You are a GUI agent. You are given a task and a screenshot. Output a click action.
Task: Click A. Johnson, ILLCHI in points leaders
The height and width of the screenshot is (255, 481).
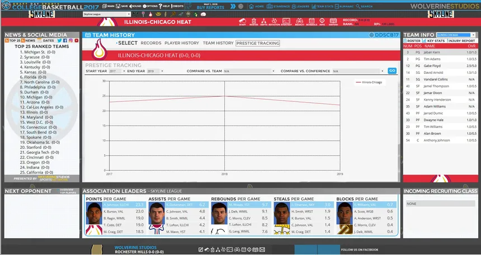click(124, 205)
